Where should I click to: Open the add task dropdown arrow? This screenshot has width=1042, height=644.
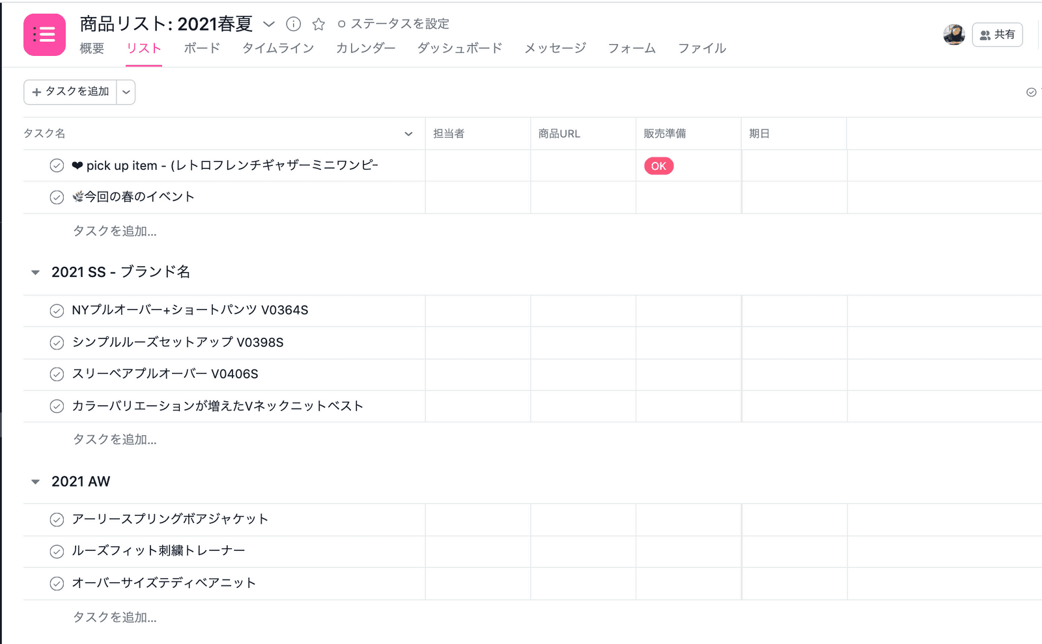click(126, 92)
